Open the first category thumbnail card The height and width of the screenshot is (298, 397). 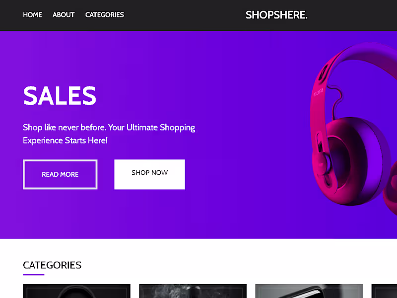(x=76, y=291)
